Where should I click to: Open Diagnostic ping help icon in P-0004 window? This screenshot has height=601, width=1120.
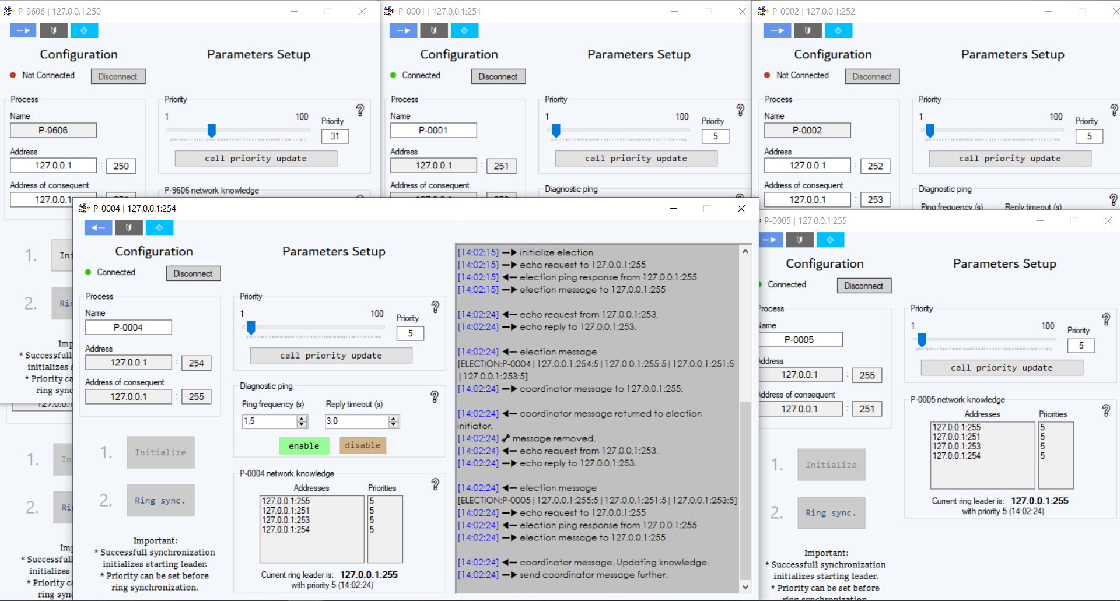pos(435,396)
